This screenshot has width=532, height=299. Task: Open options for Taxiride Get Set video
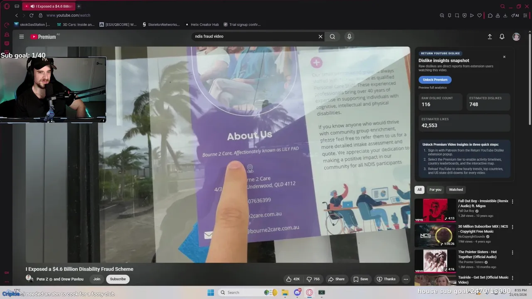coord(512,278)
